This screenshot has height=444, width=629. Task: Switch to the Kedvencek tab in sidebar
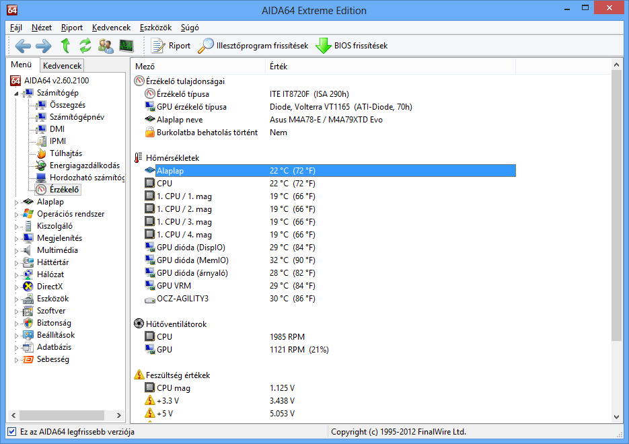coord(62,66)
